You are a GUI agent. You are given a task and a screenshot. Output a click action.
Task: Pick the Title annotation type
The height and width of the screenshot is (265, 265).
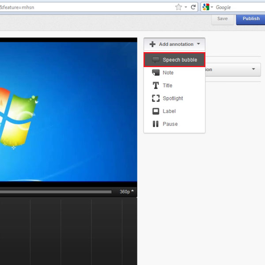click(x=174, y=86)
